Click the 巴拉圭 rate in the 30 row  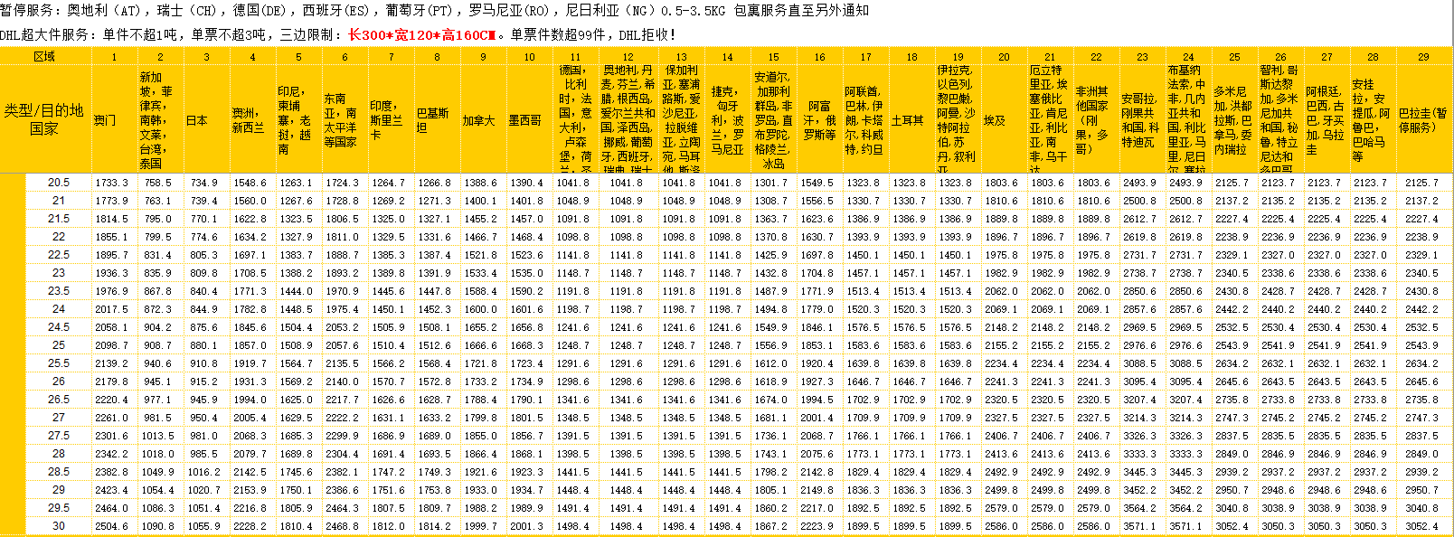click(1421, 526)
